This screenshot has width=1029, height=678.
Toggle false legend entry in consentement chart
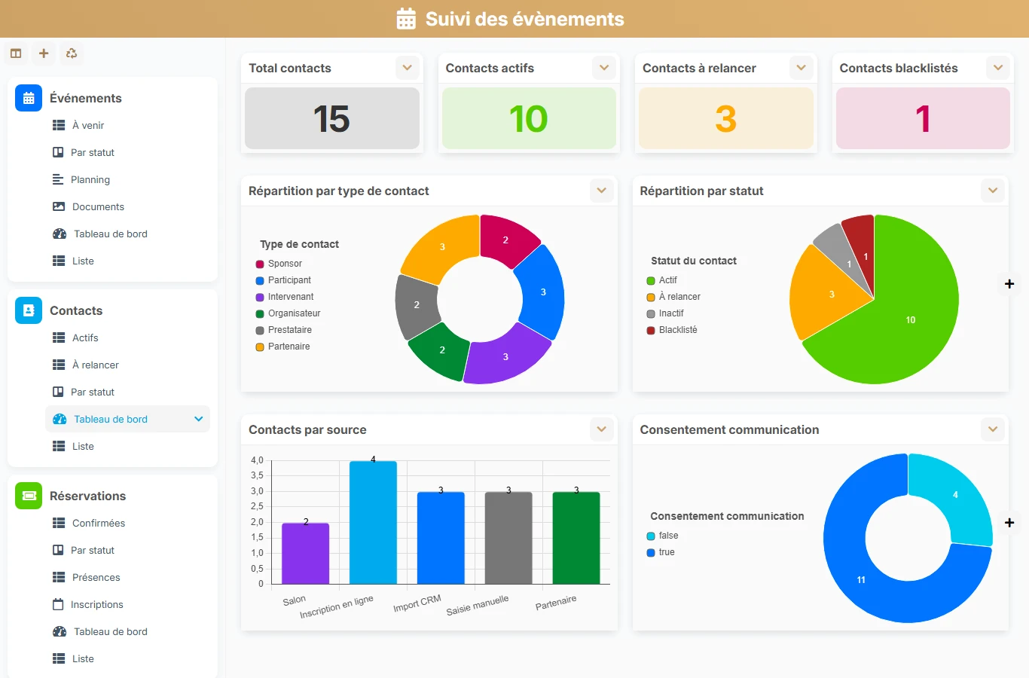tap(662, 536)
